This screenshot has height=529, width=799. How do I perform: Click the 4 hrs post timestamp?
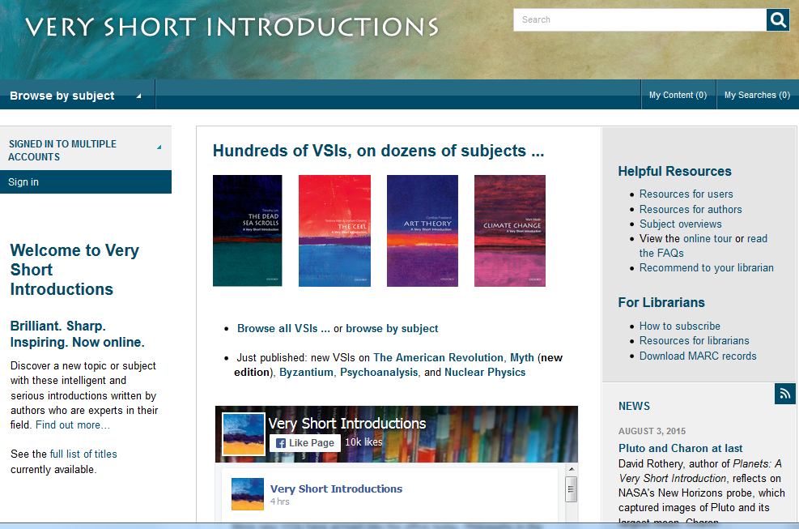tap(280, 502)
